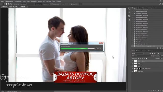Click type layer filter icon
163x92 pixels.
155,53
